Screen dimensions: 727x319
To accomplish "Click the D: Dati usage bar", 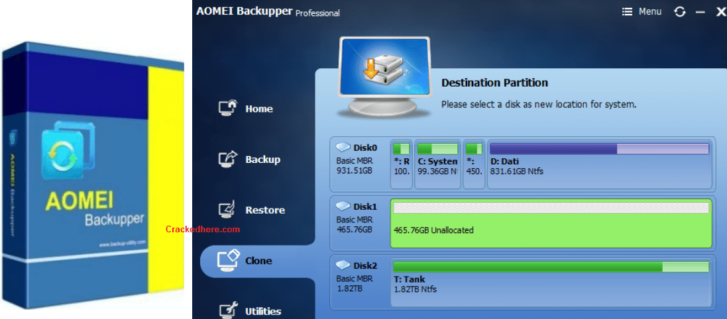I will [x=599, y=149].
